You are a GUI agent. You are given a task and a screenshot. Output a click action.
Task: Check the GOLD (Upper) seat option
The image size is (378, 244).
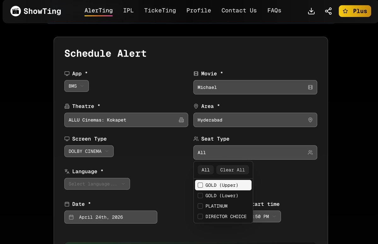pyautogui.click(x=200, y=185)
